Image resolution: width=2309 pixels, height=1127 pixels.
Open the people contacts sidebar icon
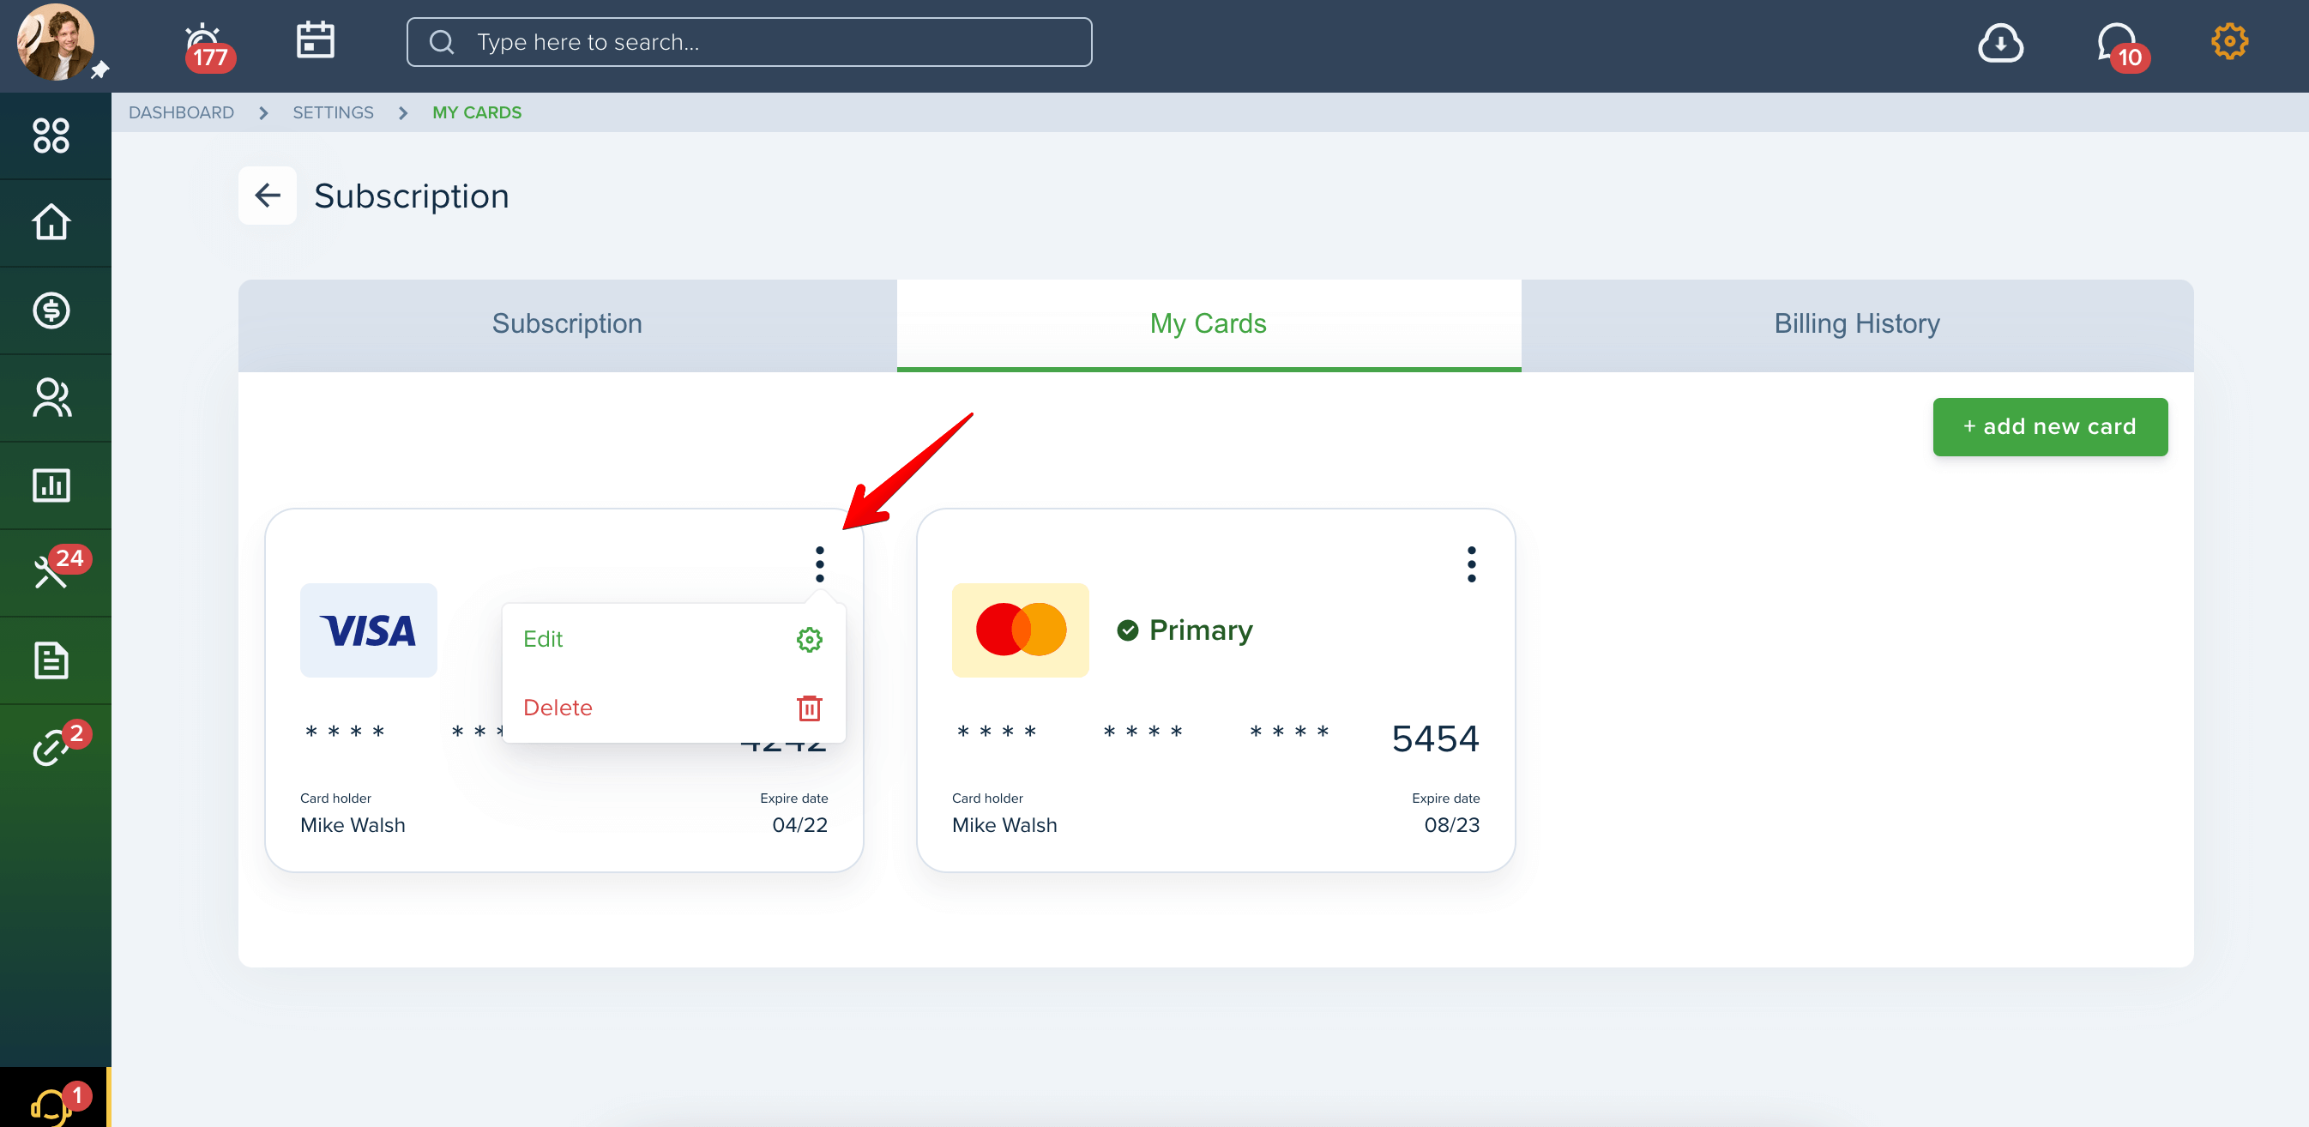[x=51, y=398]
